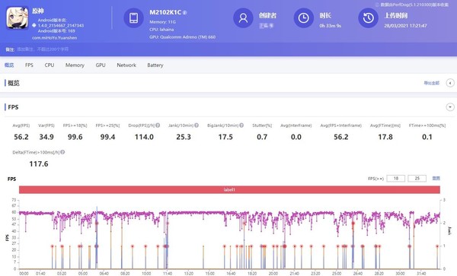Screen dimensions: 457x276
Task: Click the upload timestamp 28/03/2021 17:21:47
Action: point(405,26)
